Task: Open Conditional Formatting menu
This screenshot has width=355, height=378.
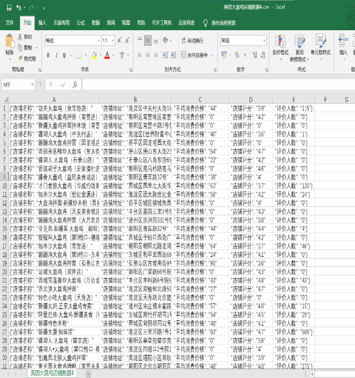Action: [281, 47]
